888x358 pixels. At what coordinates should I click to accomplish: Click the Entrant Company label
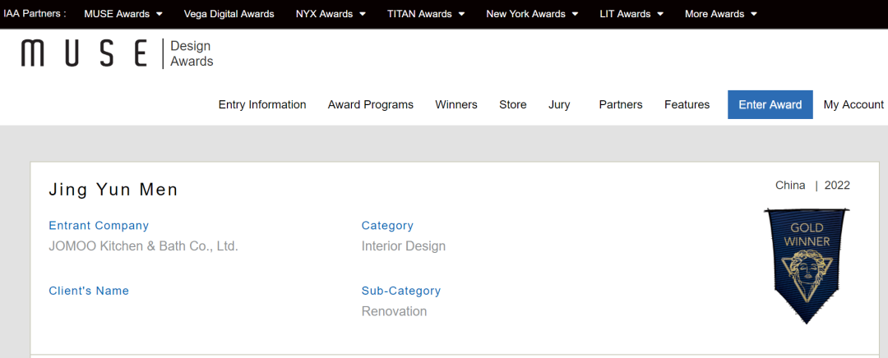click(99, 226)
